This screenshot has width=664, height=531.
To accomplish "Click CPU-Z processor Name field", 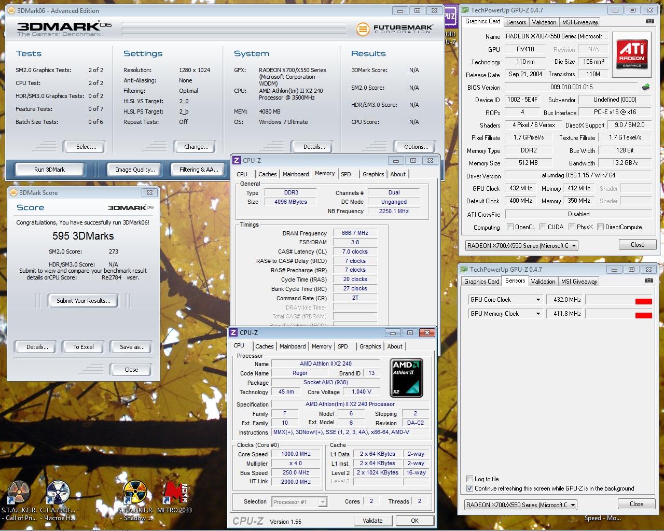I will coord(326,364).
